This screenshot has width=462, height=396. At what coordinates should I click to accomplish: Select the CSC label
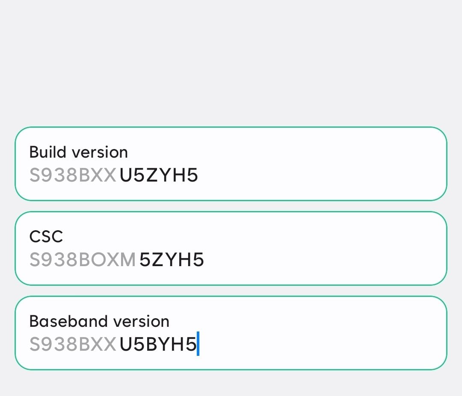point(46,236)
